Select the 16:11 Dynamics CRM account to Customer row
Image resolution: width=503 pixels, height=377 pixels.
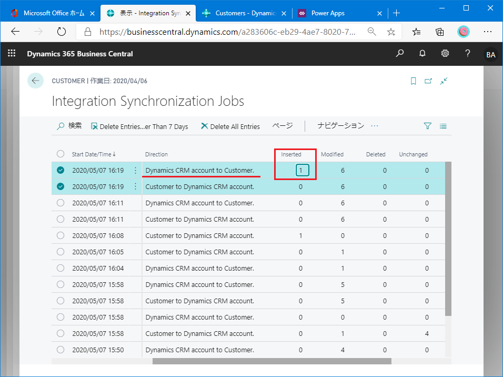click(61, 203)
